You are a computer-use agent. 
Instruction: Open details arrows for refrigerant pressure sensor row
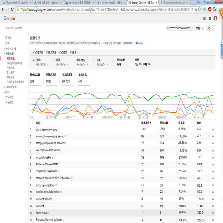point(213,143)
